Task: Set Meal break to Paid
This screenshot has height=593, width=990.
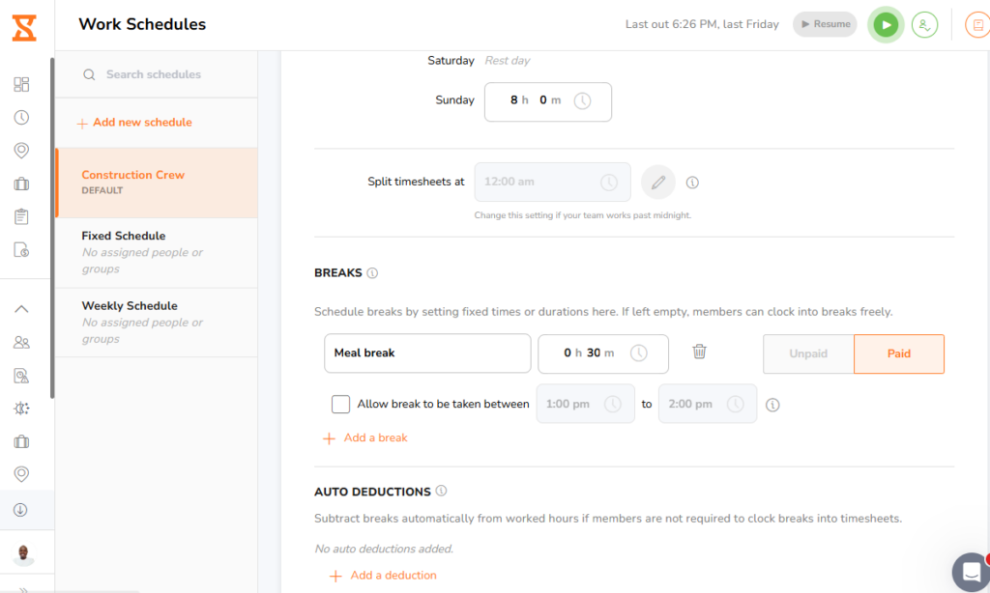Action: pos(898,353)
